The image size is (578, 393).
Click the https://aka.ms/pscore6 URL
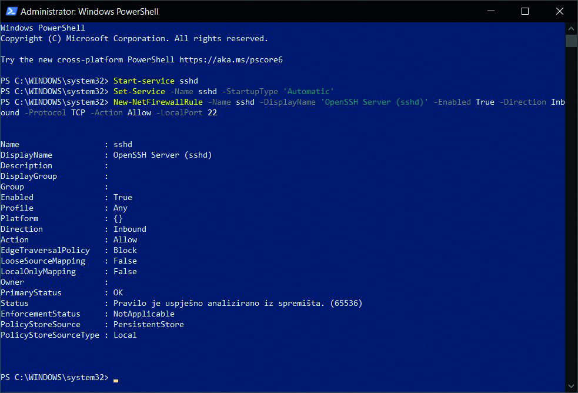point(230,59)
